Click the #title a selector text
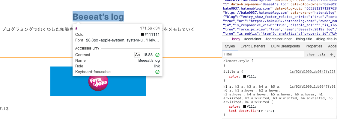Image resolution: width=337 pixels, height=119 pixels. coord(232,72)
